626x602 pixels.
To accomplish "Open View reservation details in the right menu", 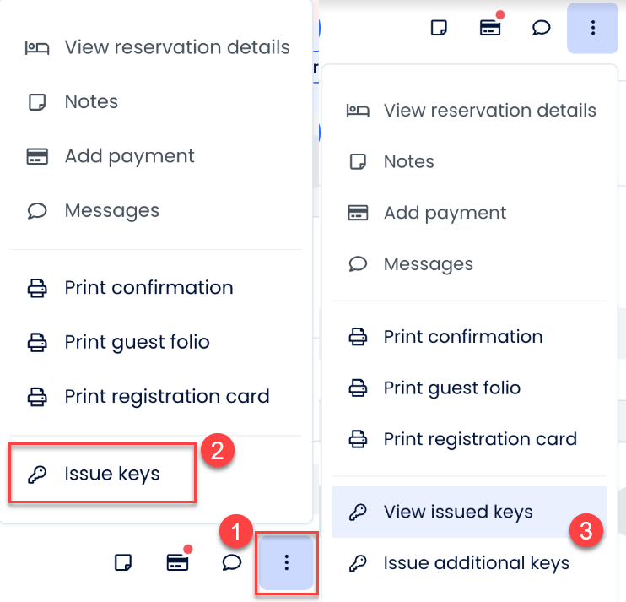I will point(489,111).
